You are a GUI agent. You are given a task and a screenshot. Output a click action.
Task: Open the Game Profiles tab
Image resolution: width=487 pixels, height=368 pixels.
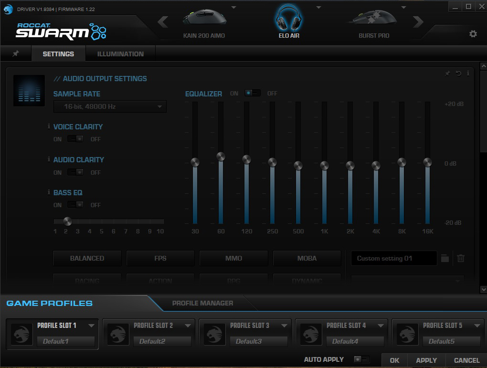(49, 303)
